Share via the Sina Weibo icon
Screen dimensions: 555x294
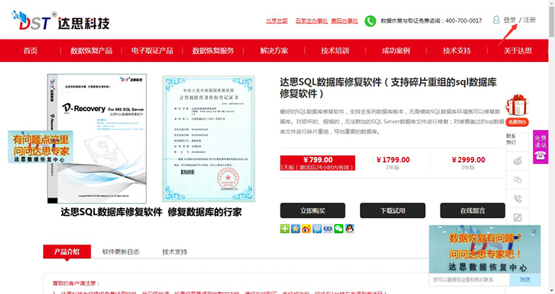[x=307, y=229]
